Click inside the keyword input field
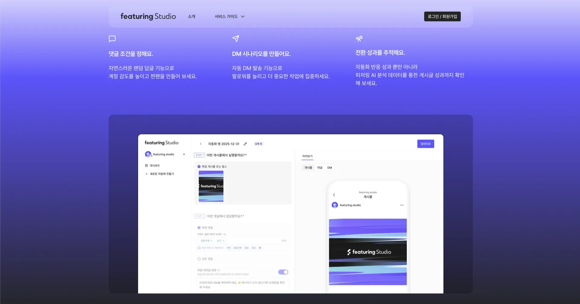The width and height of the screenshot is (580, 304). [x=243, y=241]
